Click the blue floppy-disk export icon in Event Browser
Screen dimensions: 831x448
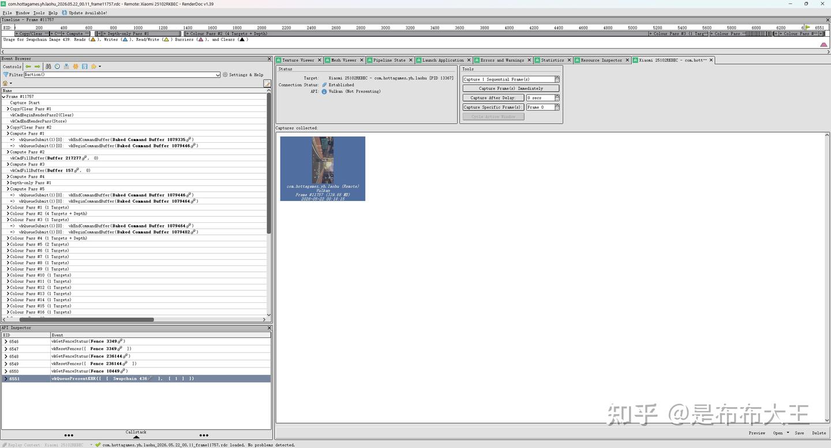click(85, 67)
